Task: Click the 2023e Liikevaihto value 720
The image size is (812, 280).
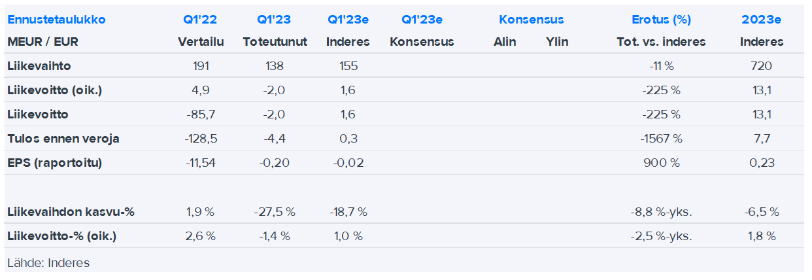Action: tap(762, 66)
